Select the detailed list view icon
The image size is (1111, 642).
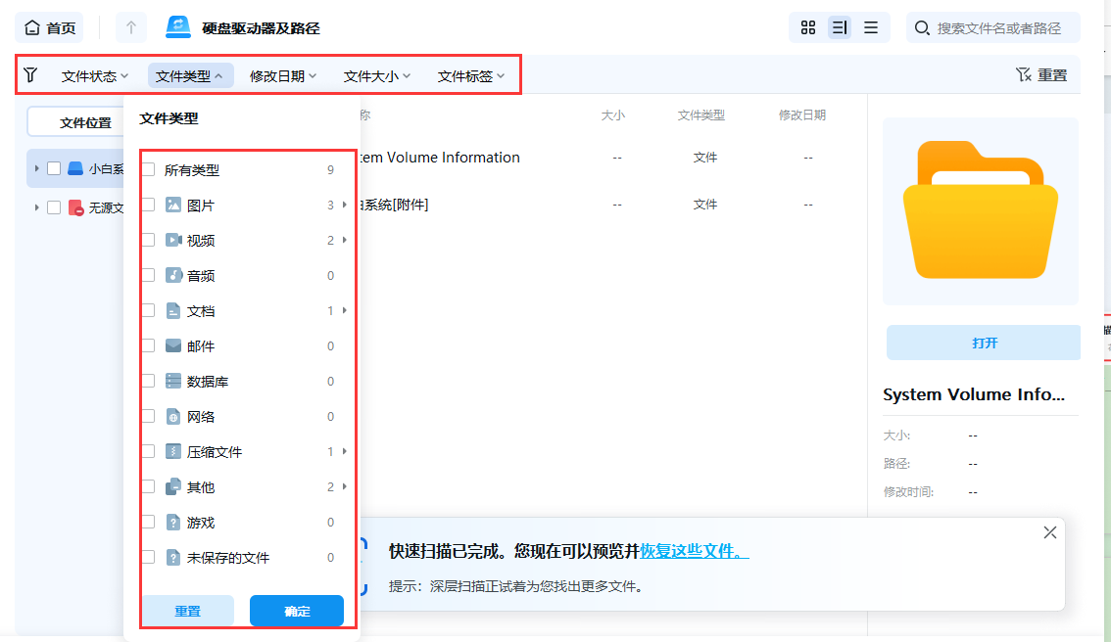click(839, 27)
